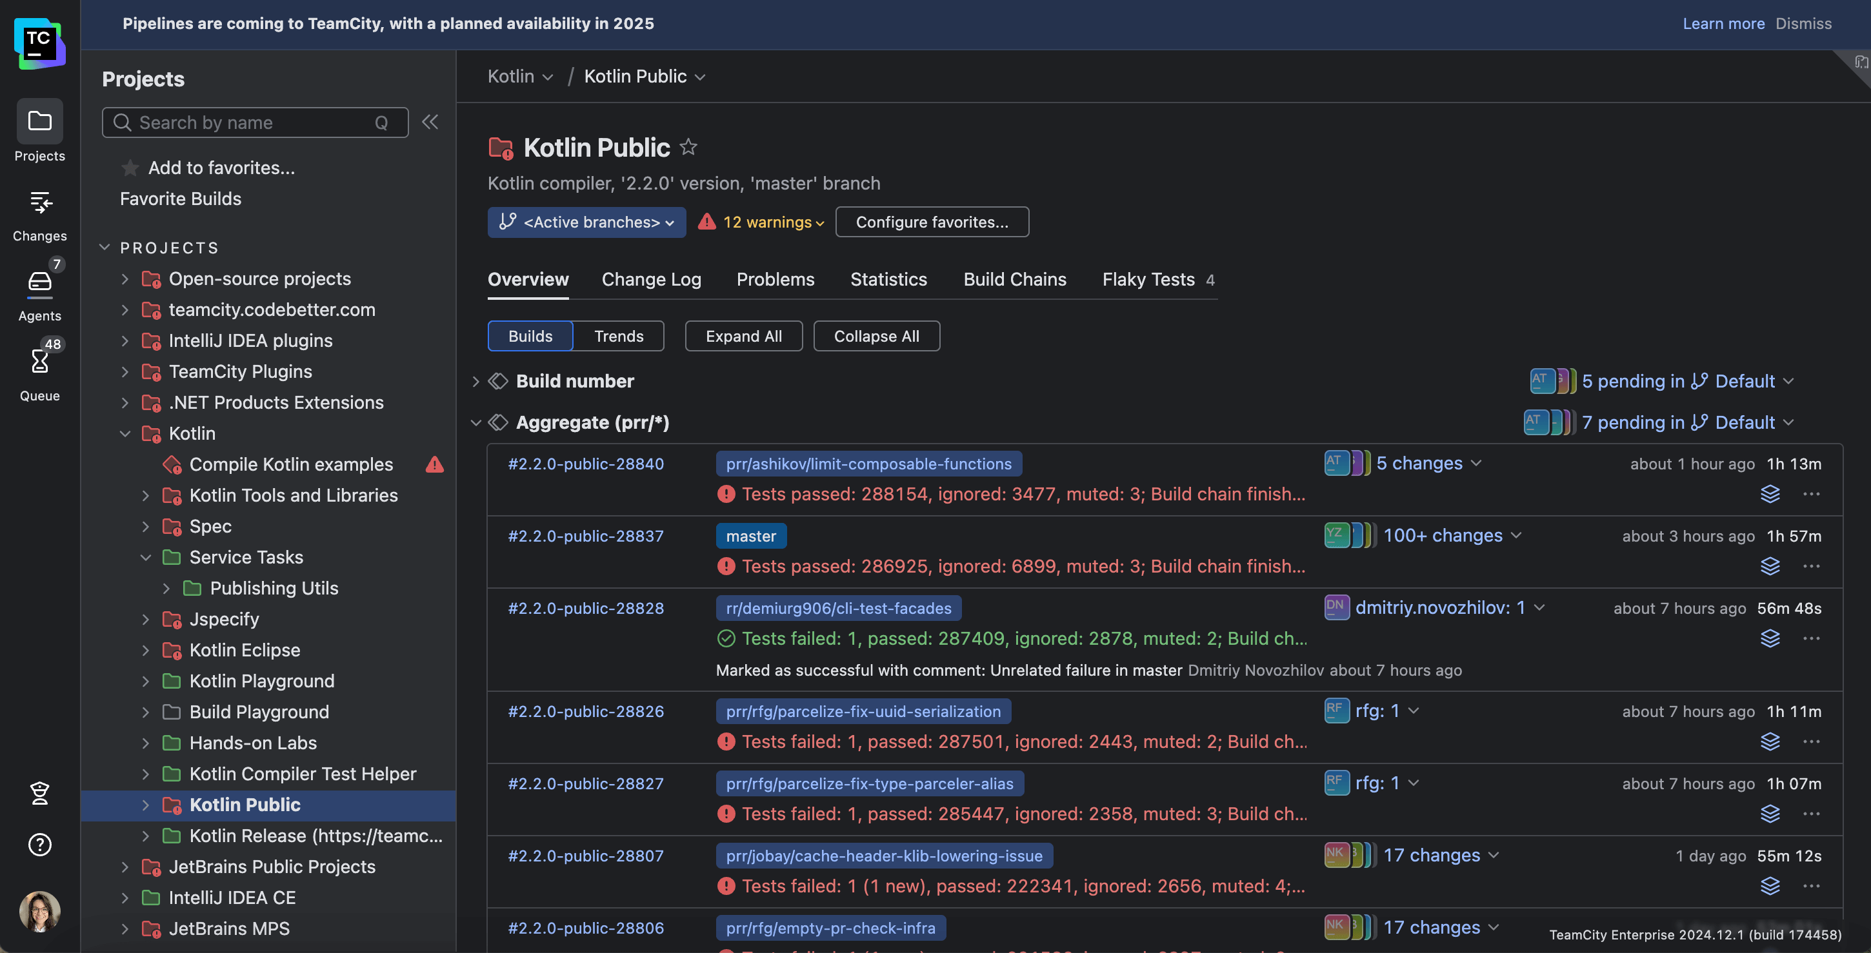This screenshot has height=953, width=1871.
Task: Click the star icon beside Add to favorites
Action: tap(130, 168)
